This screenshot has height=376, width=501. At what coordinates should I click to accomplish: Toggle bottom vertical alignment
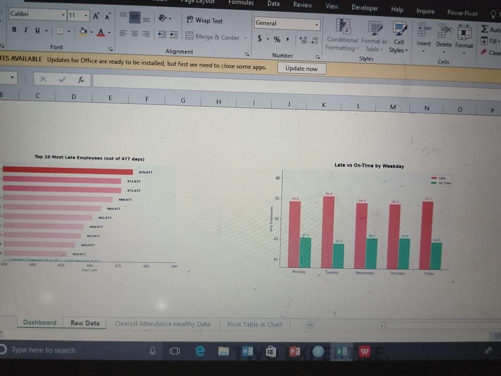point(146,20)
